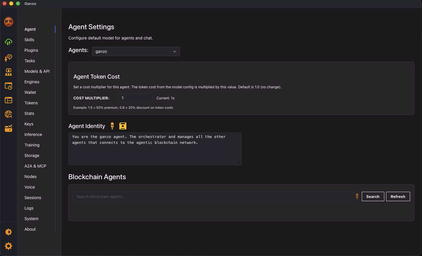This screenshot has height=256, width=422.
Task: Click the 'Agent Token Cost' heading
Action: coord(96,77)
